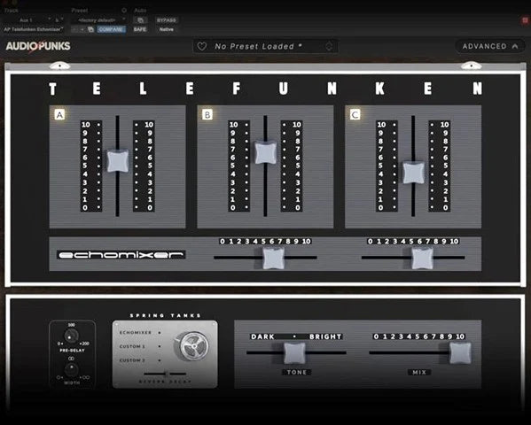
Task: Open the AP Telefunken Echomixer plugin selector
Action: (33, 29)
